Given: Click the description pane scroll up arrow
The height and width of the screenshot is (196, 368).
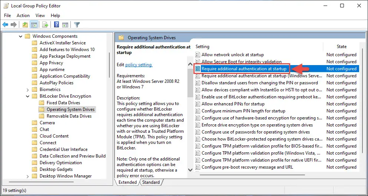Looking at the screenshot, I should point(190,65).
